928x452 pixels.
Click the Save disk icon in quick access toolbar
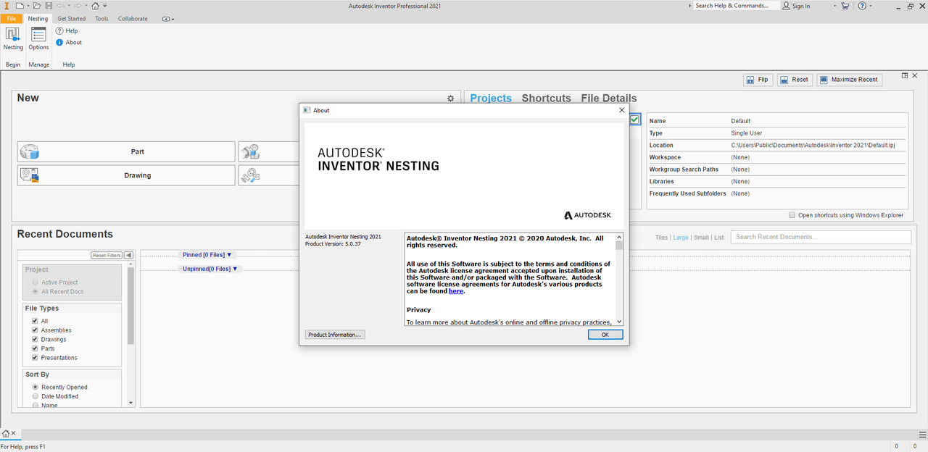[48, 6]
